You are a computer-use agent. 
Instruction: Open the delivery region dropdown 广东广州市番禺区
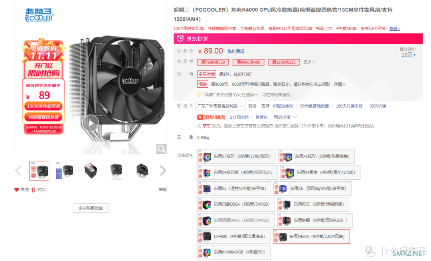pos(220,106)
